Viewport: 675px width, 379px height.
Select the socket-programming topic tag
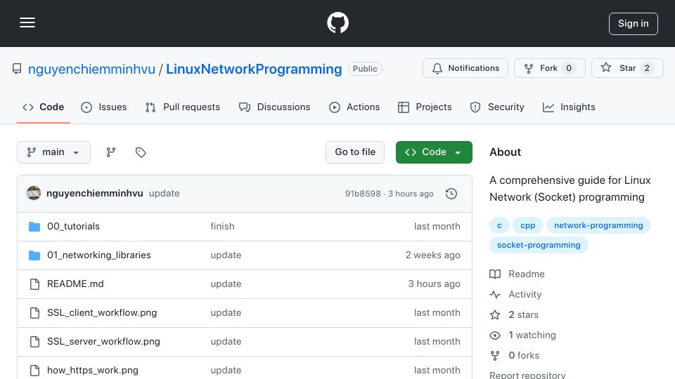pos(539,245)
